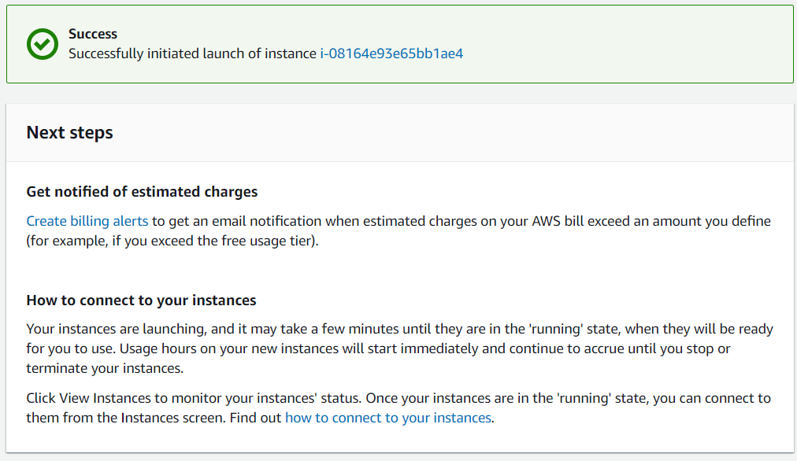
Task: Follow the Create billing alerts link
Action: [x=87, y=221]
